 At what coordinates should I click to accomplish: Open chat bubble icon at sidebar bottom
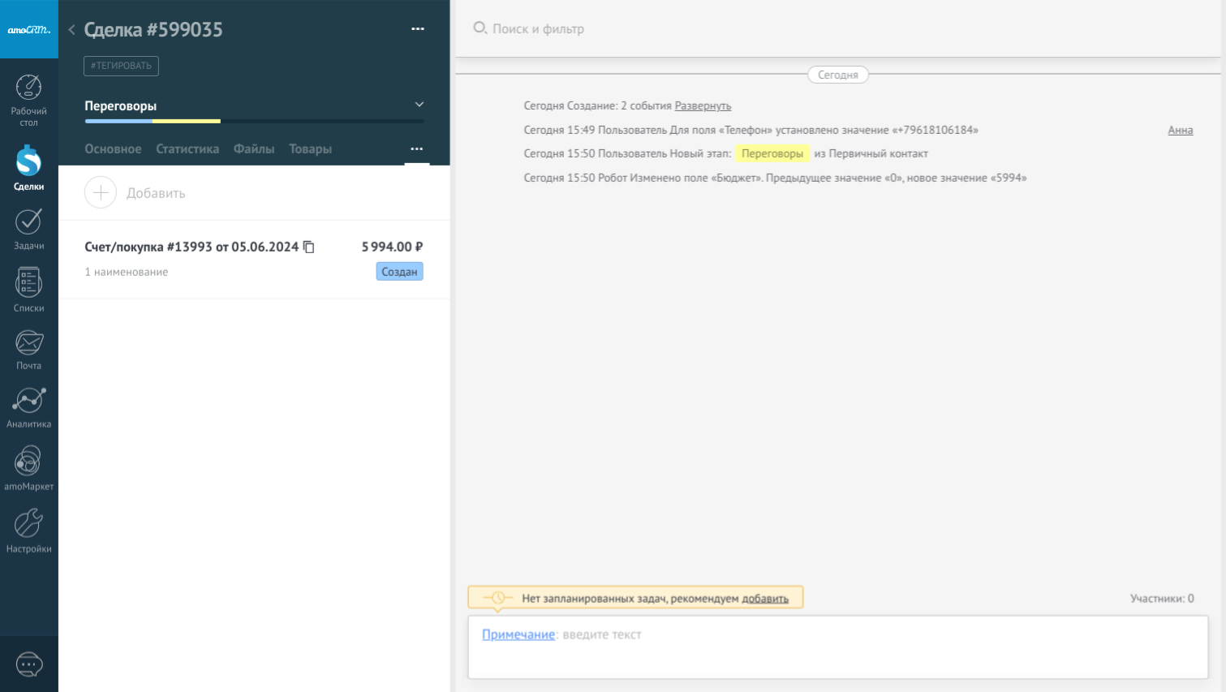click(29, 664)
